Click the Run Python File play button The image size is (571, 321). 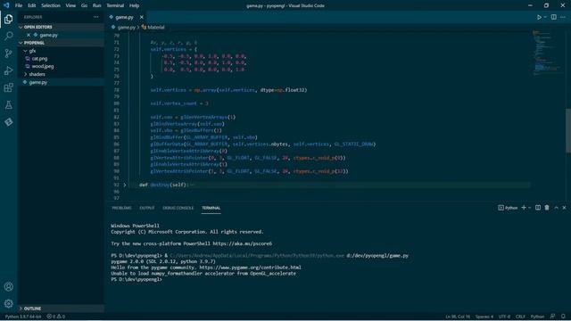(x=539, y=17)
